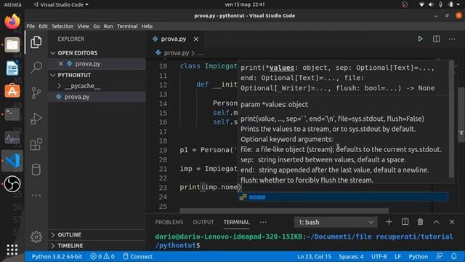Launch Firefox from the dock
The width and height of the screenshot is (465, 262).
(12, 21)
